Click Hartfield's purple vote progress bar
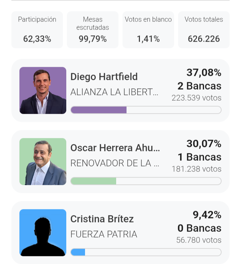The width and height of the screenshot is (241, 264). coord(146,110)
